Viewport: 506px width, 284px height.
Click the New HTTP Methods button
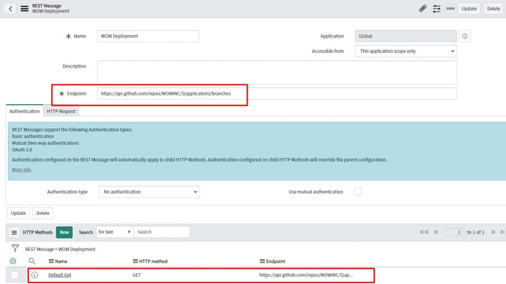[64, 232]
